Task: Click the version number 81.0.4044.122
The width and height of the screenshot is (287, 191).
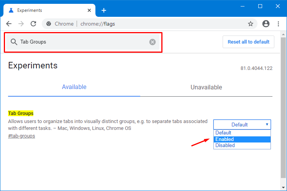Action: point(256,68)
